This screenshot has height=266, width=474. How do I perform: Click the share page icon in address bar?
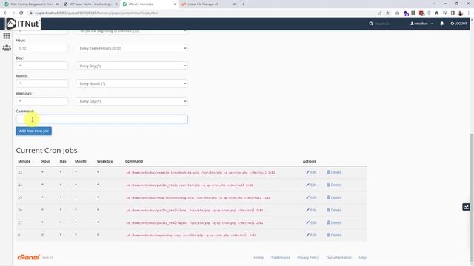[380, 13]
